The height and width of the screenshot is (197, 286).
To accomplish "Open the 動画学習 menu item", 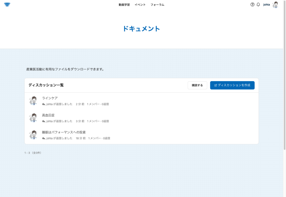I will coord(124,5).
